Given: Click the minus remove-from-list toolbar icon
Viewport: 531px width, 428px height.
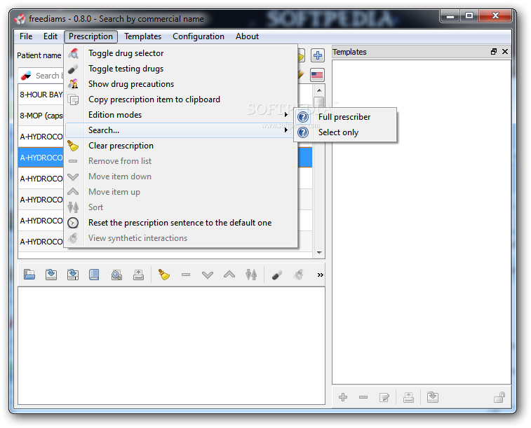Looking at the screenshot, I should (x=186, y=275).
